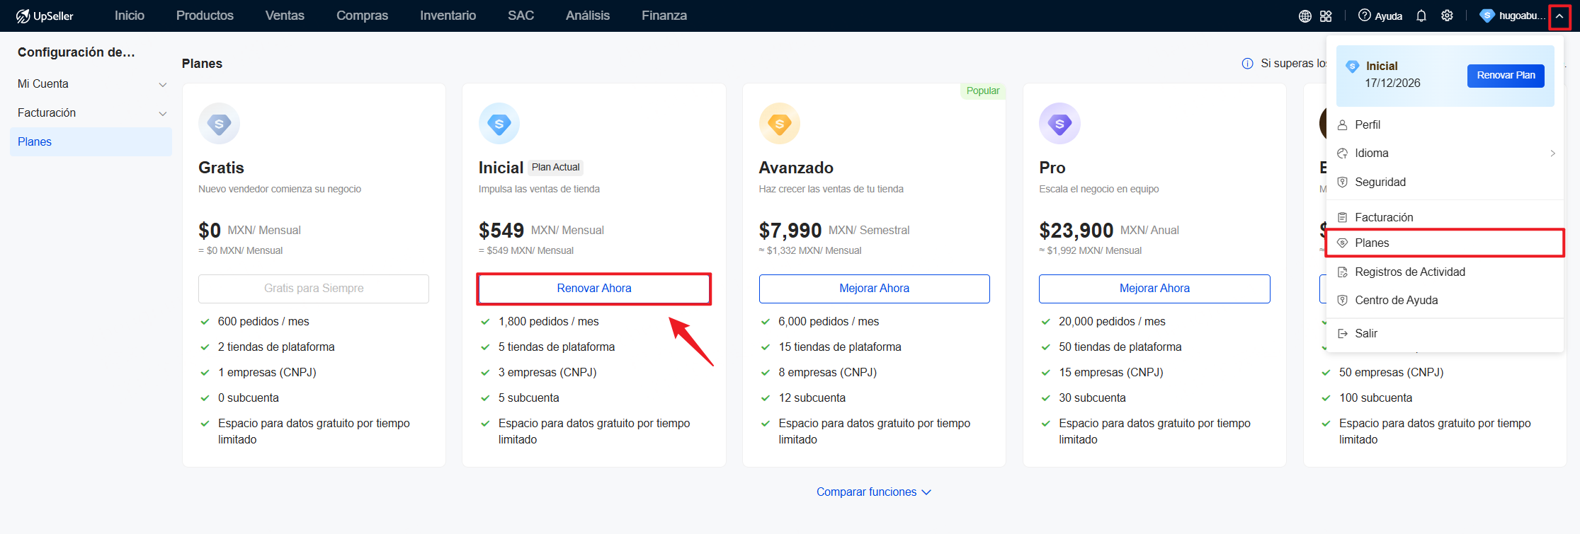Click the Avanzado plan diamond icon
Viewport: 1580px width, 534px height.
(x=779, y=124)
